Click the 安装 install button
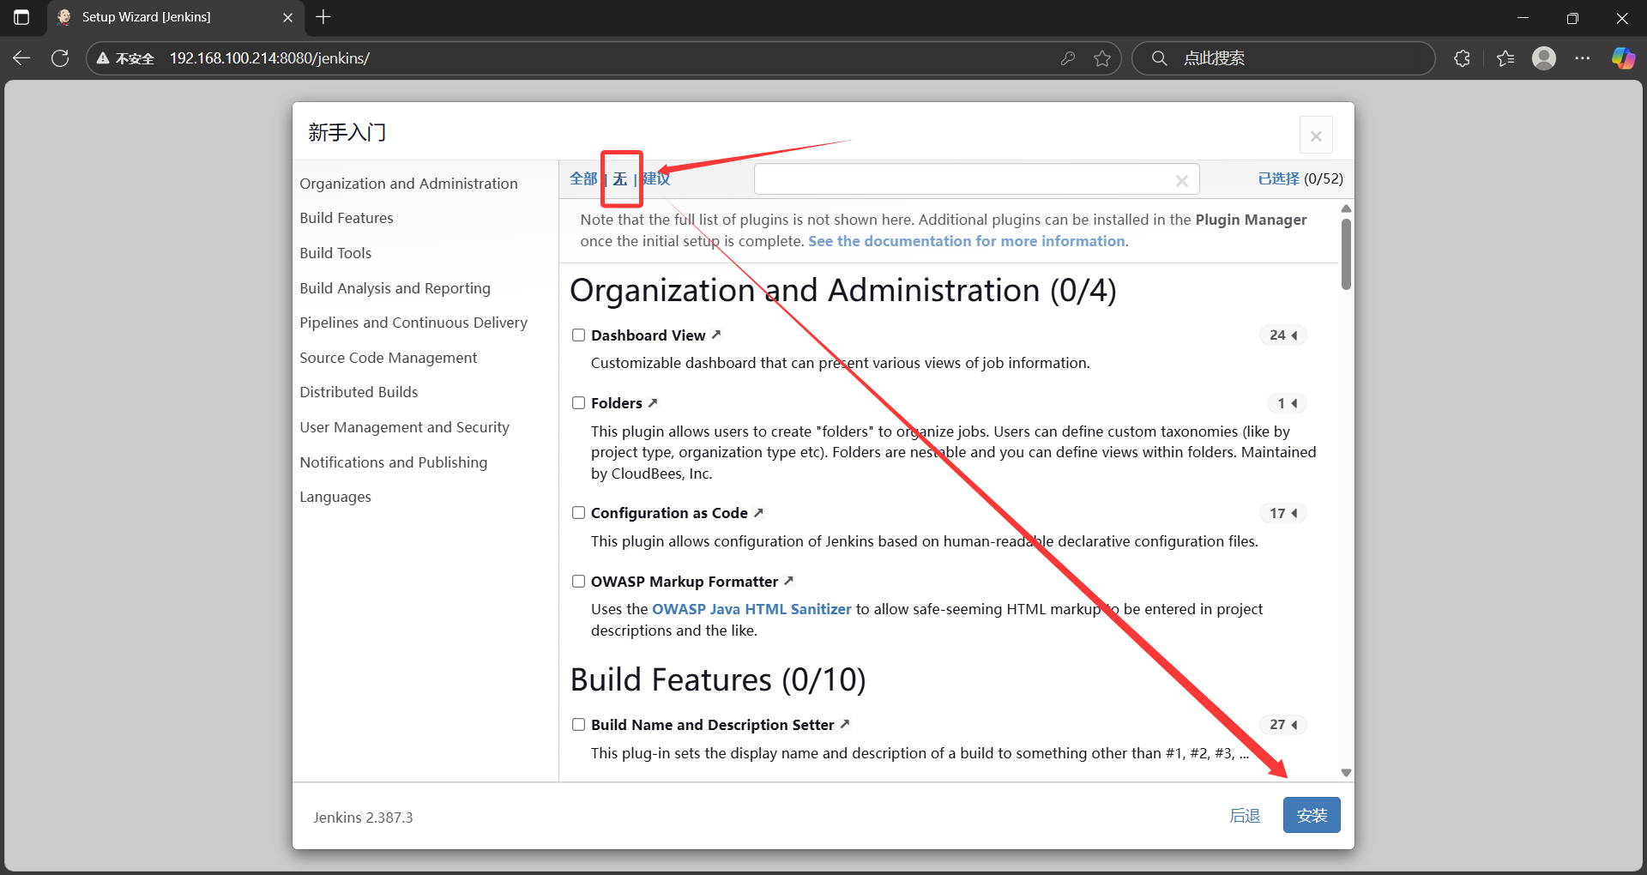This screenshot has height=875, width=1647. coord(1312,815)
